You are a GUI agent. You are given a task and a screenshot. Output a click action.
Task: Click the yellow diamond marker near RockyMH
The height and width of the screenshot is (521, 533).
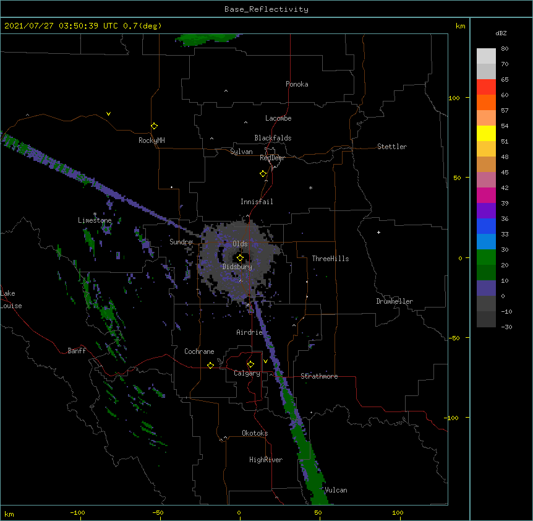(x=154, y=126)
